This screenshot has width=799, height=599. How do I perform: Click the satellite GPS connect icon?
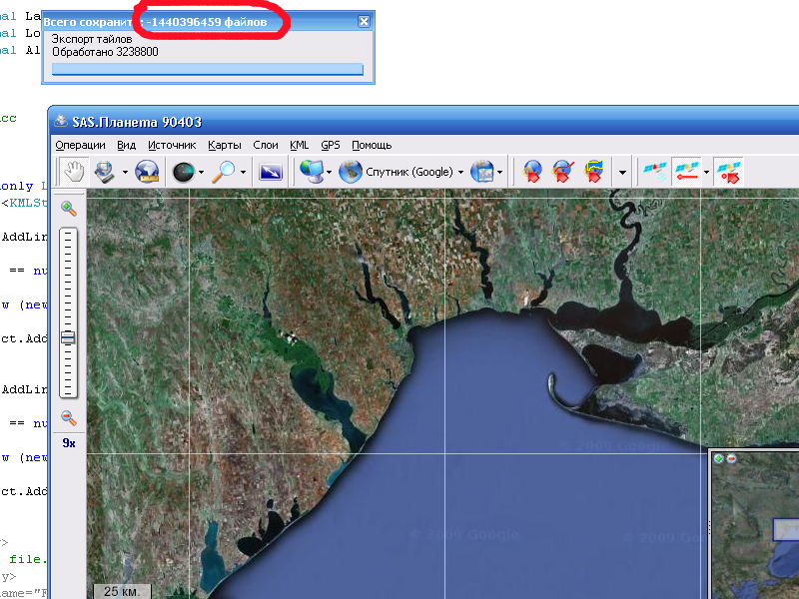655,172
